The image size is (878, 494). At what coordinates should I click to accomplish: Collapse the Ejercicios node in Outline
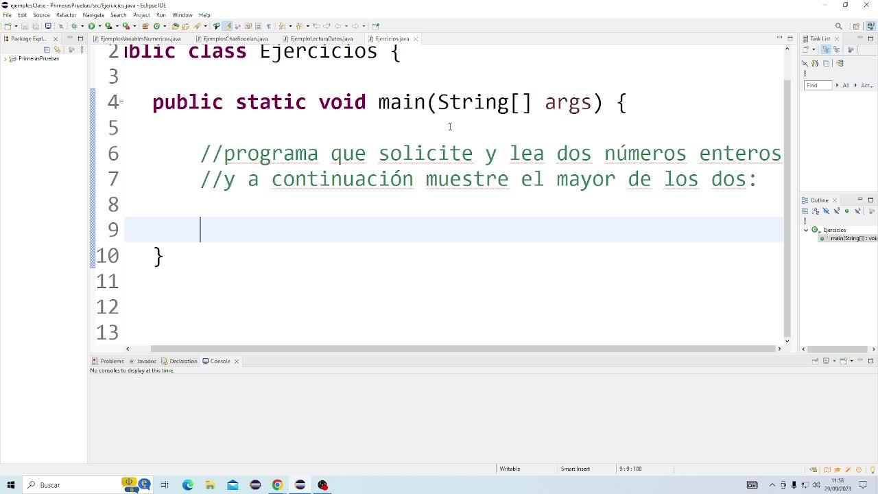pyautogui.click(x=806, y=230)
